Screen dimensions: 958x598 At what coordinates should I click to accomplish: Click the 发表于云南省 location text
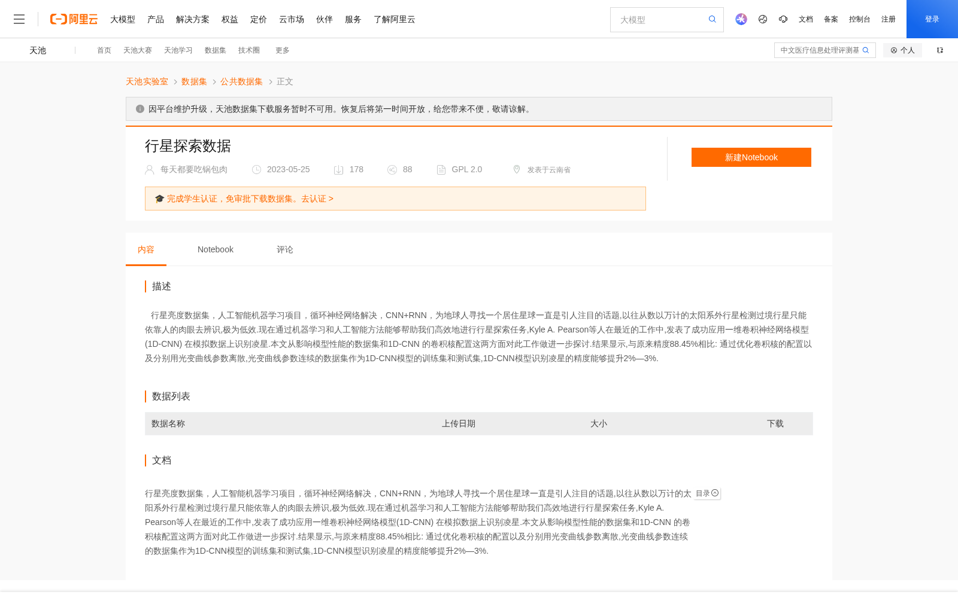549,170
